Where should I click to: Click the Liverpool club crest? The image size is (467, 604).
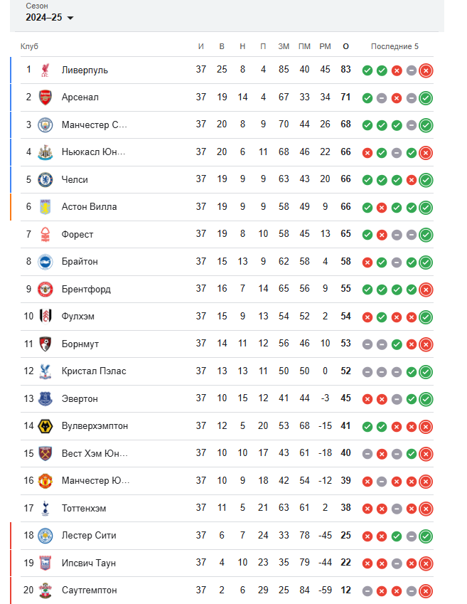tap(45, 70)
